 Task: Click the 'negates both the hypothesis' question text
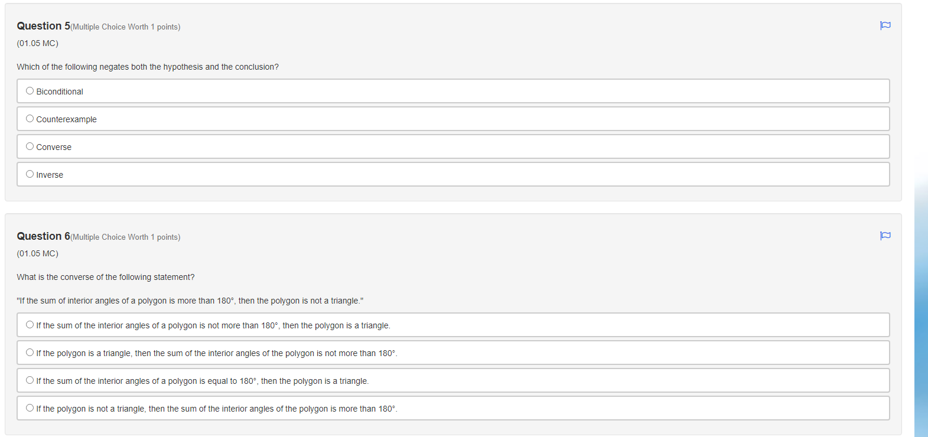pos(148,67)
